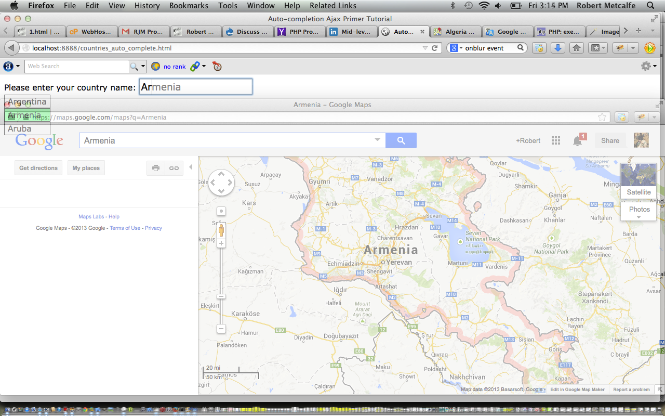Image resolution: width=665 pixels, height=416 pixels.
Task: Click the localhost URL address bar
Action: click(223, 48)
